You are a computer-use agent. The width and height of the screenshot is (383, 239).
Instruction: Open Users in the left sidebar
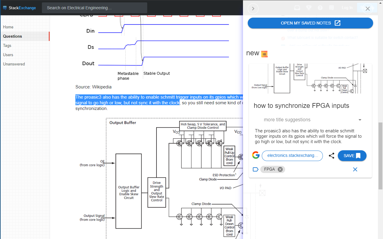pyautogui.click(x=8, y=55)
